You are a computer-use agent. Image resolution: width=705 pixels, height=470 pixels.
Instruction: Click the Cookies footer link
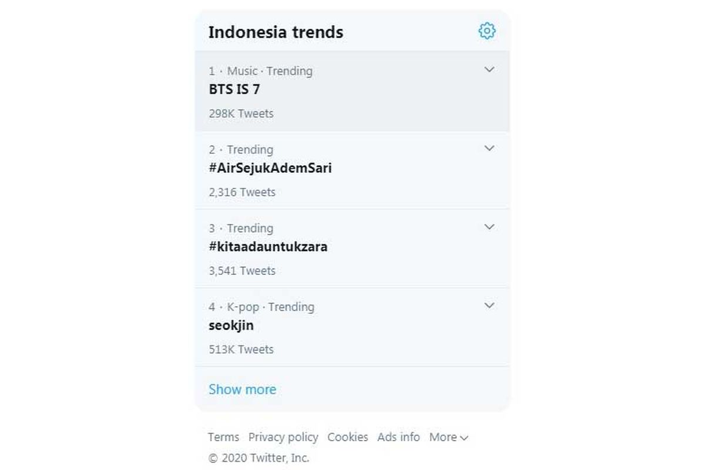tap(348, 437)
